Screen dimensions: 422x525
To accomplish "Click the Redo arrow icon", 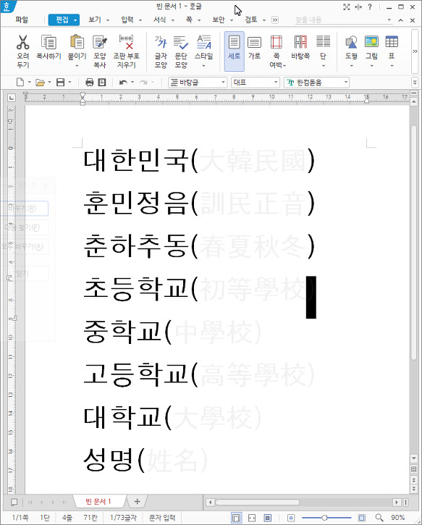I will click(143, 82).
